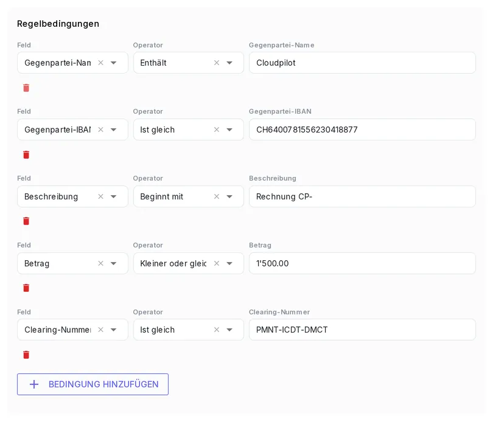This screenshot has height=422, width=493.
Task: Edit the 'Rechnung CP-' description input
Action: click(362, 196)
